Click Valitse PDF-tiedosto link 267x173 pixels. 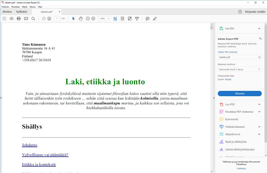[227, 52]
